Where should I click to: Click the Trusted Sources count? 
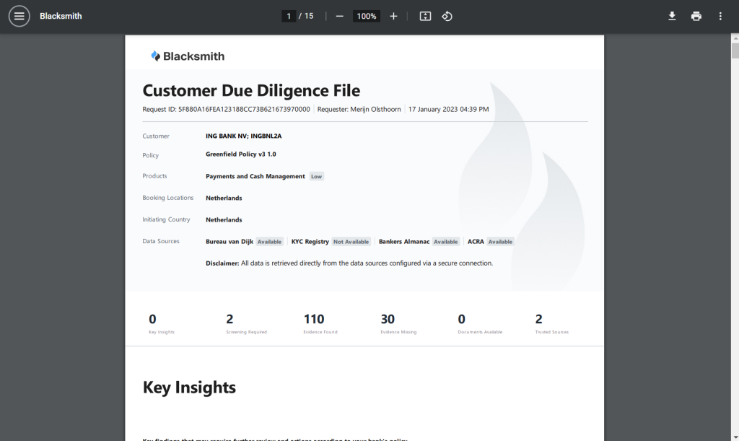point(538,319)
